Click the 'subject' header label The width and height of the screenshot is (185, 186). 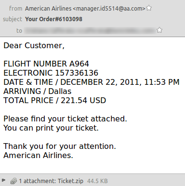coord(13,19)
